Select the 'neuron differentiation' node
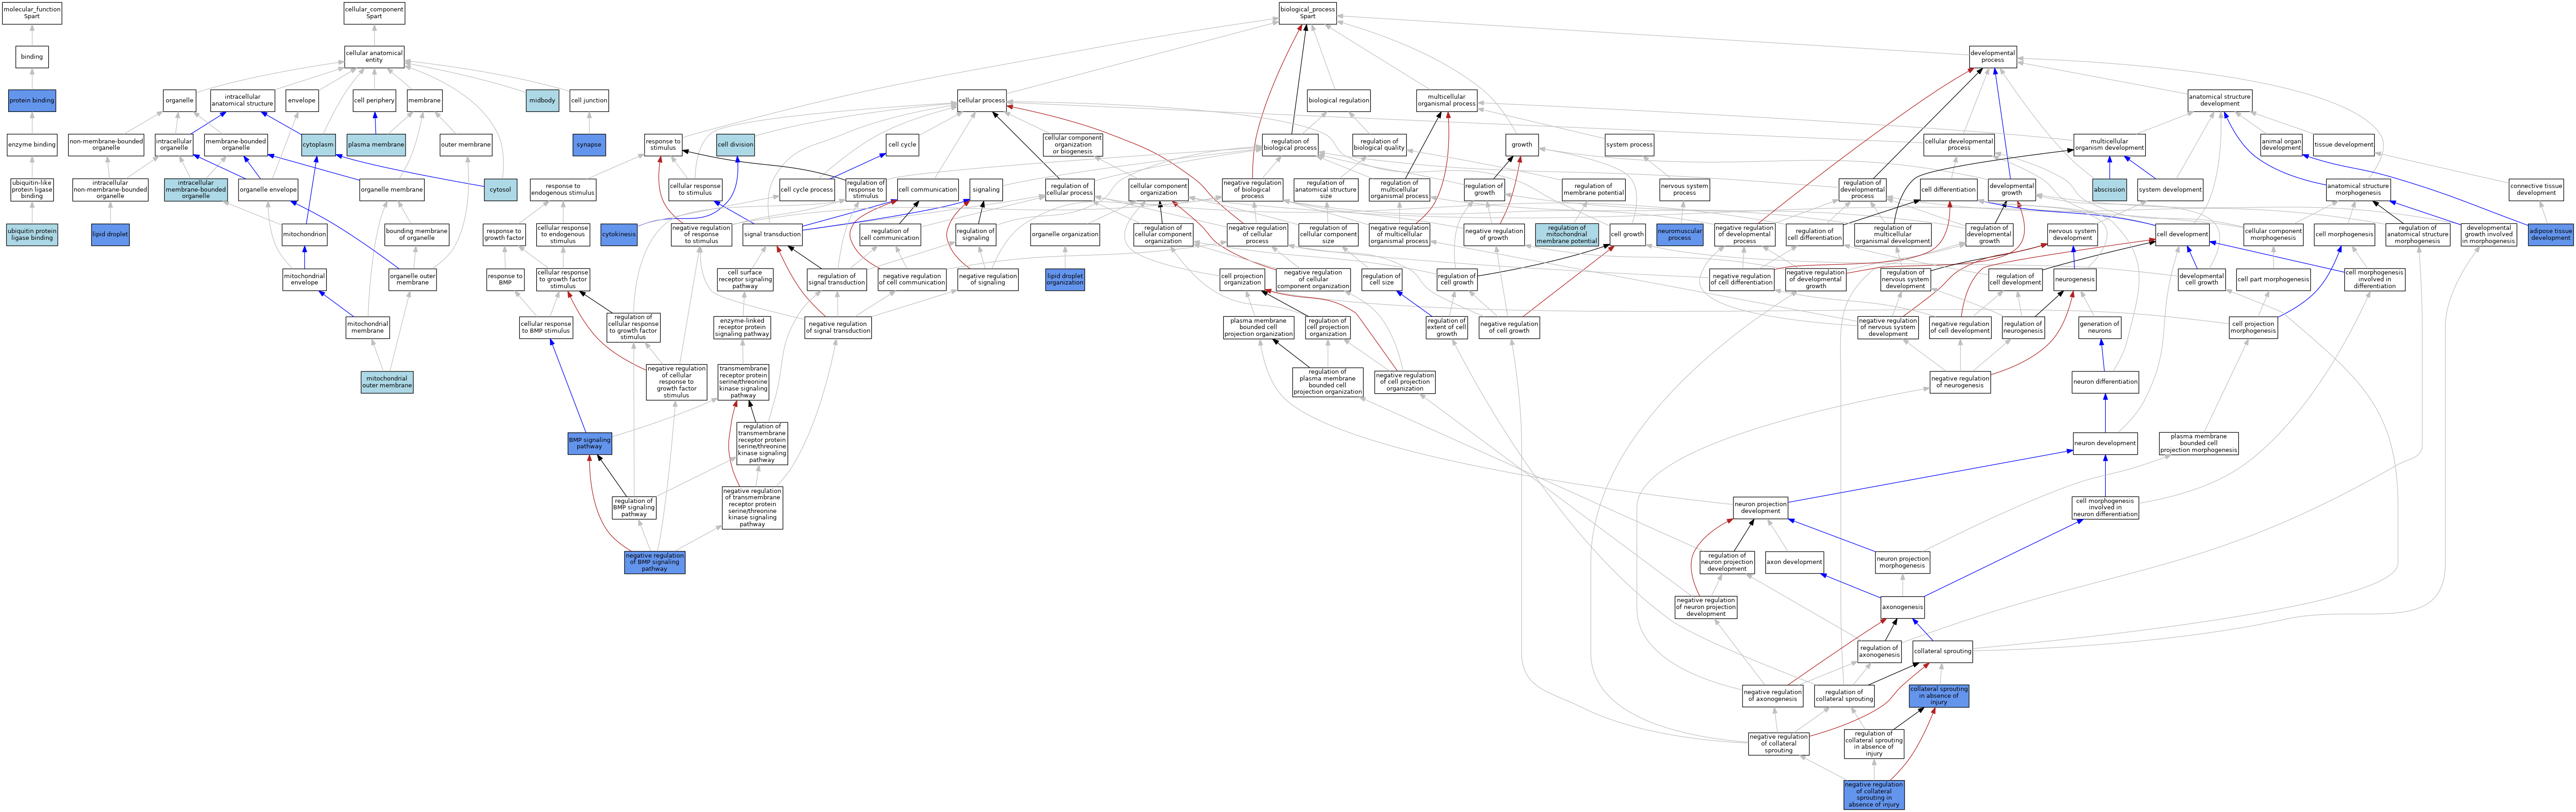 pyautogui.click(x=2105, y=382)
